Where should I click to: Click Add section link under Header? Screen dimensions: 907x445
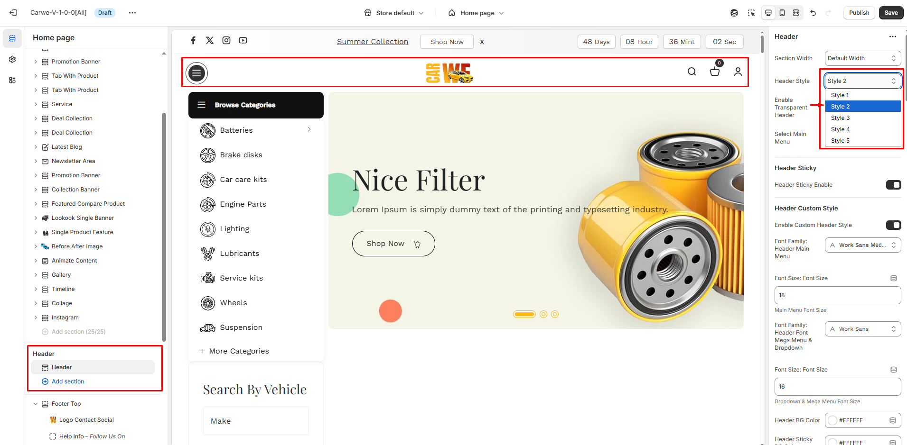click(68, 381)
